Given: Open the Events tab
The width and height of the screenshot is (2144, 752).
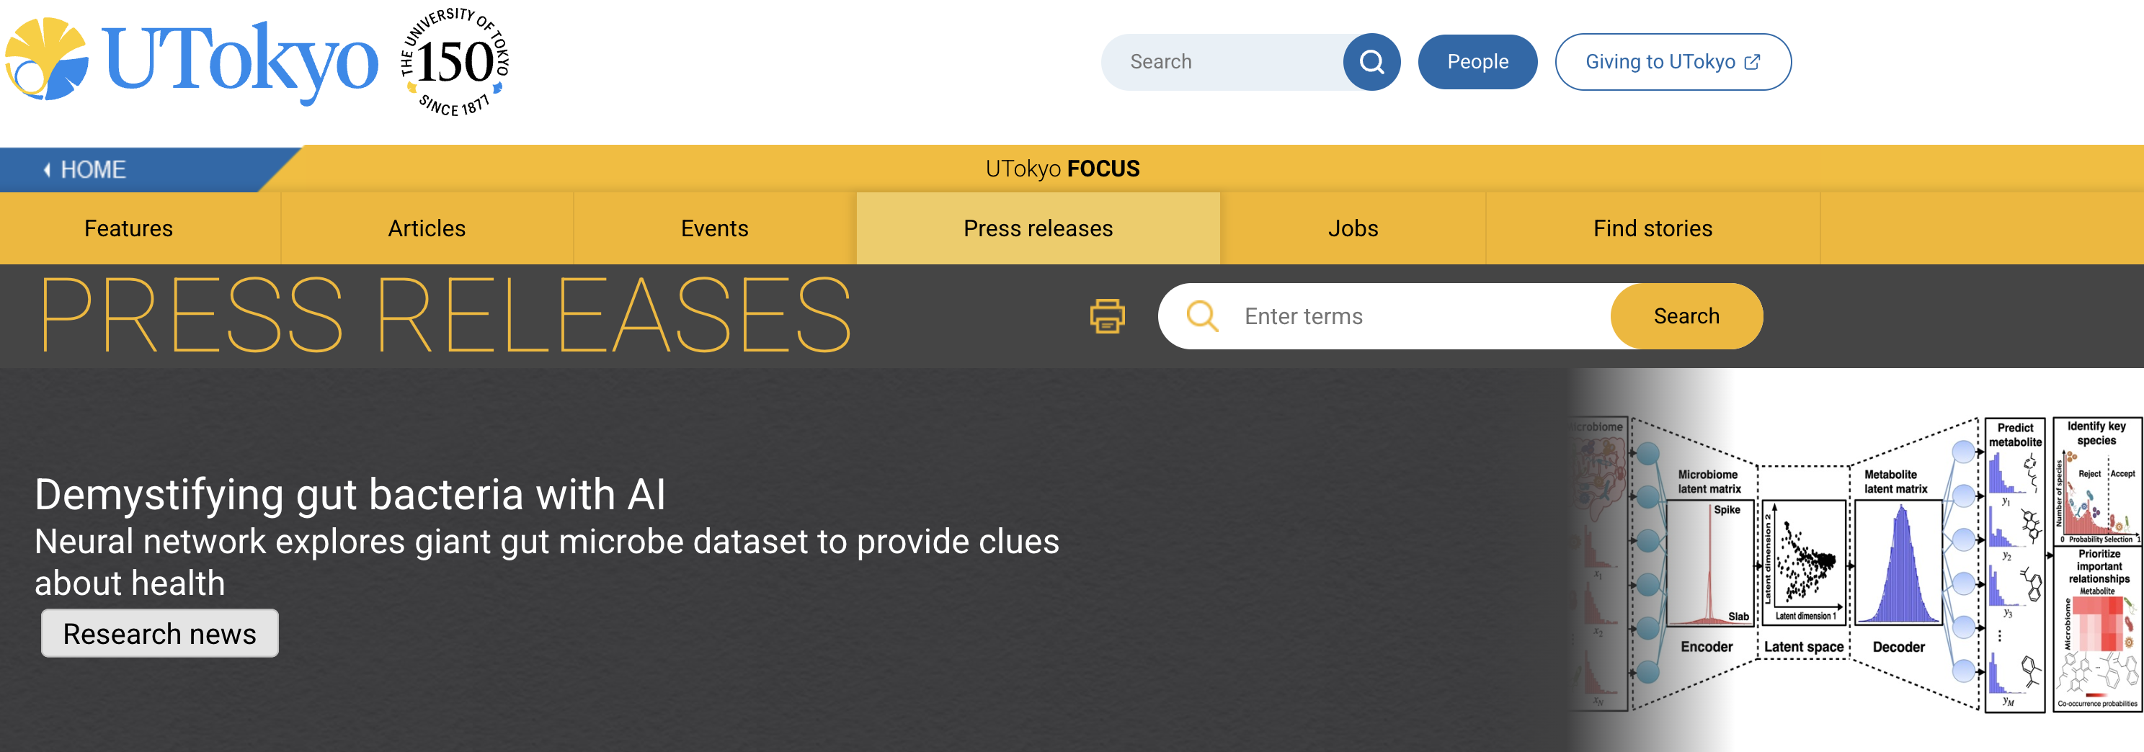Looking at the screenshot, I should pyautogui.click(x=714, y=229).
